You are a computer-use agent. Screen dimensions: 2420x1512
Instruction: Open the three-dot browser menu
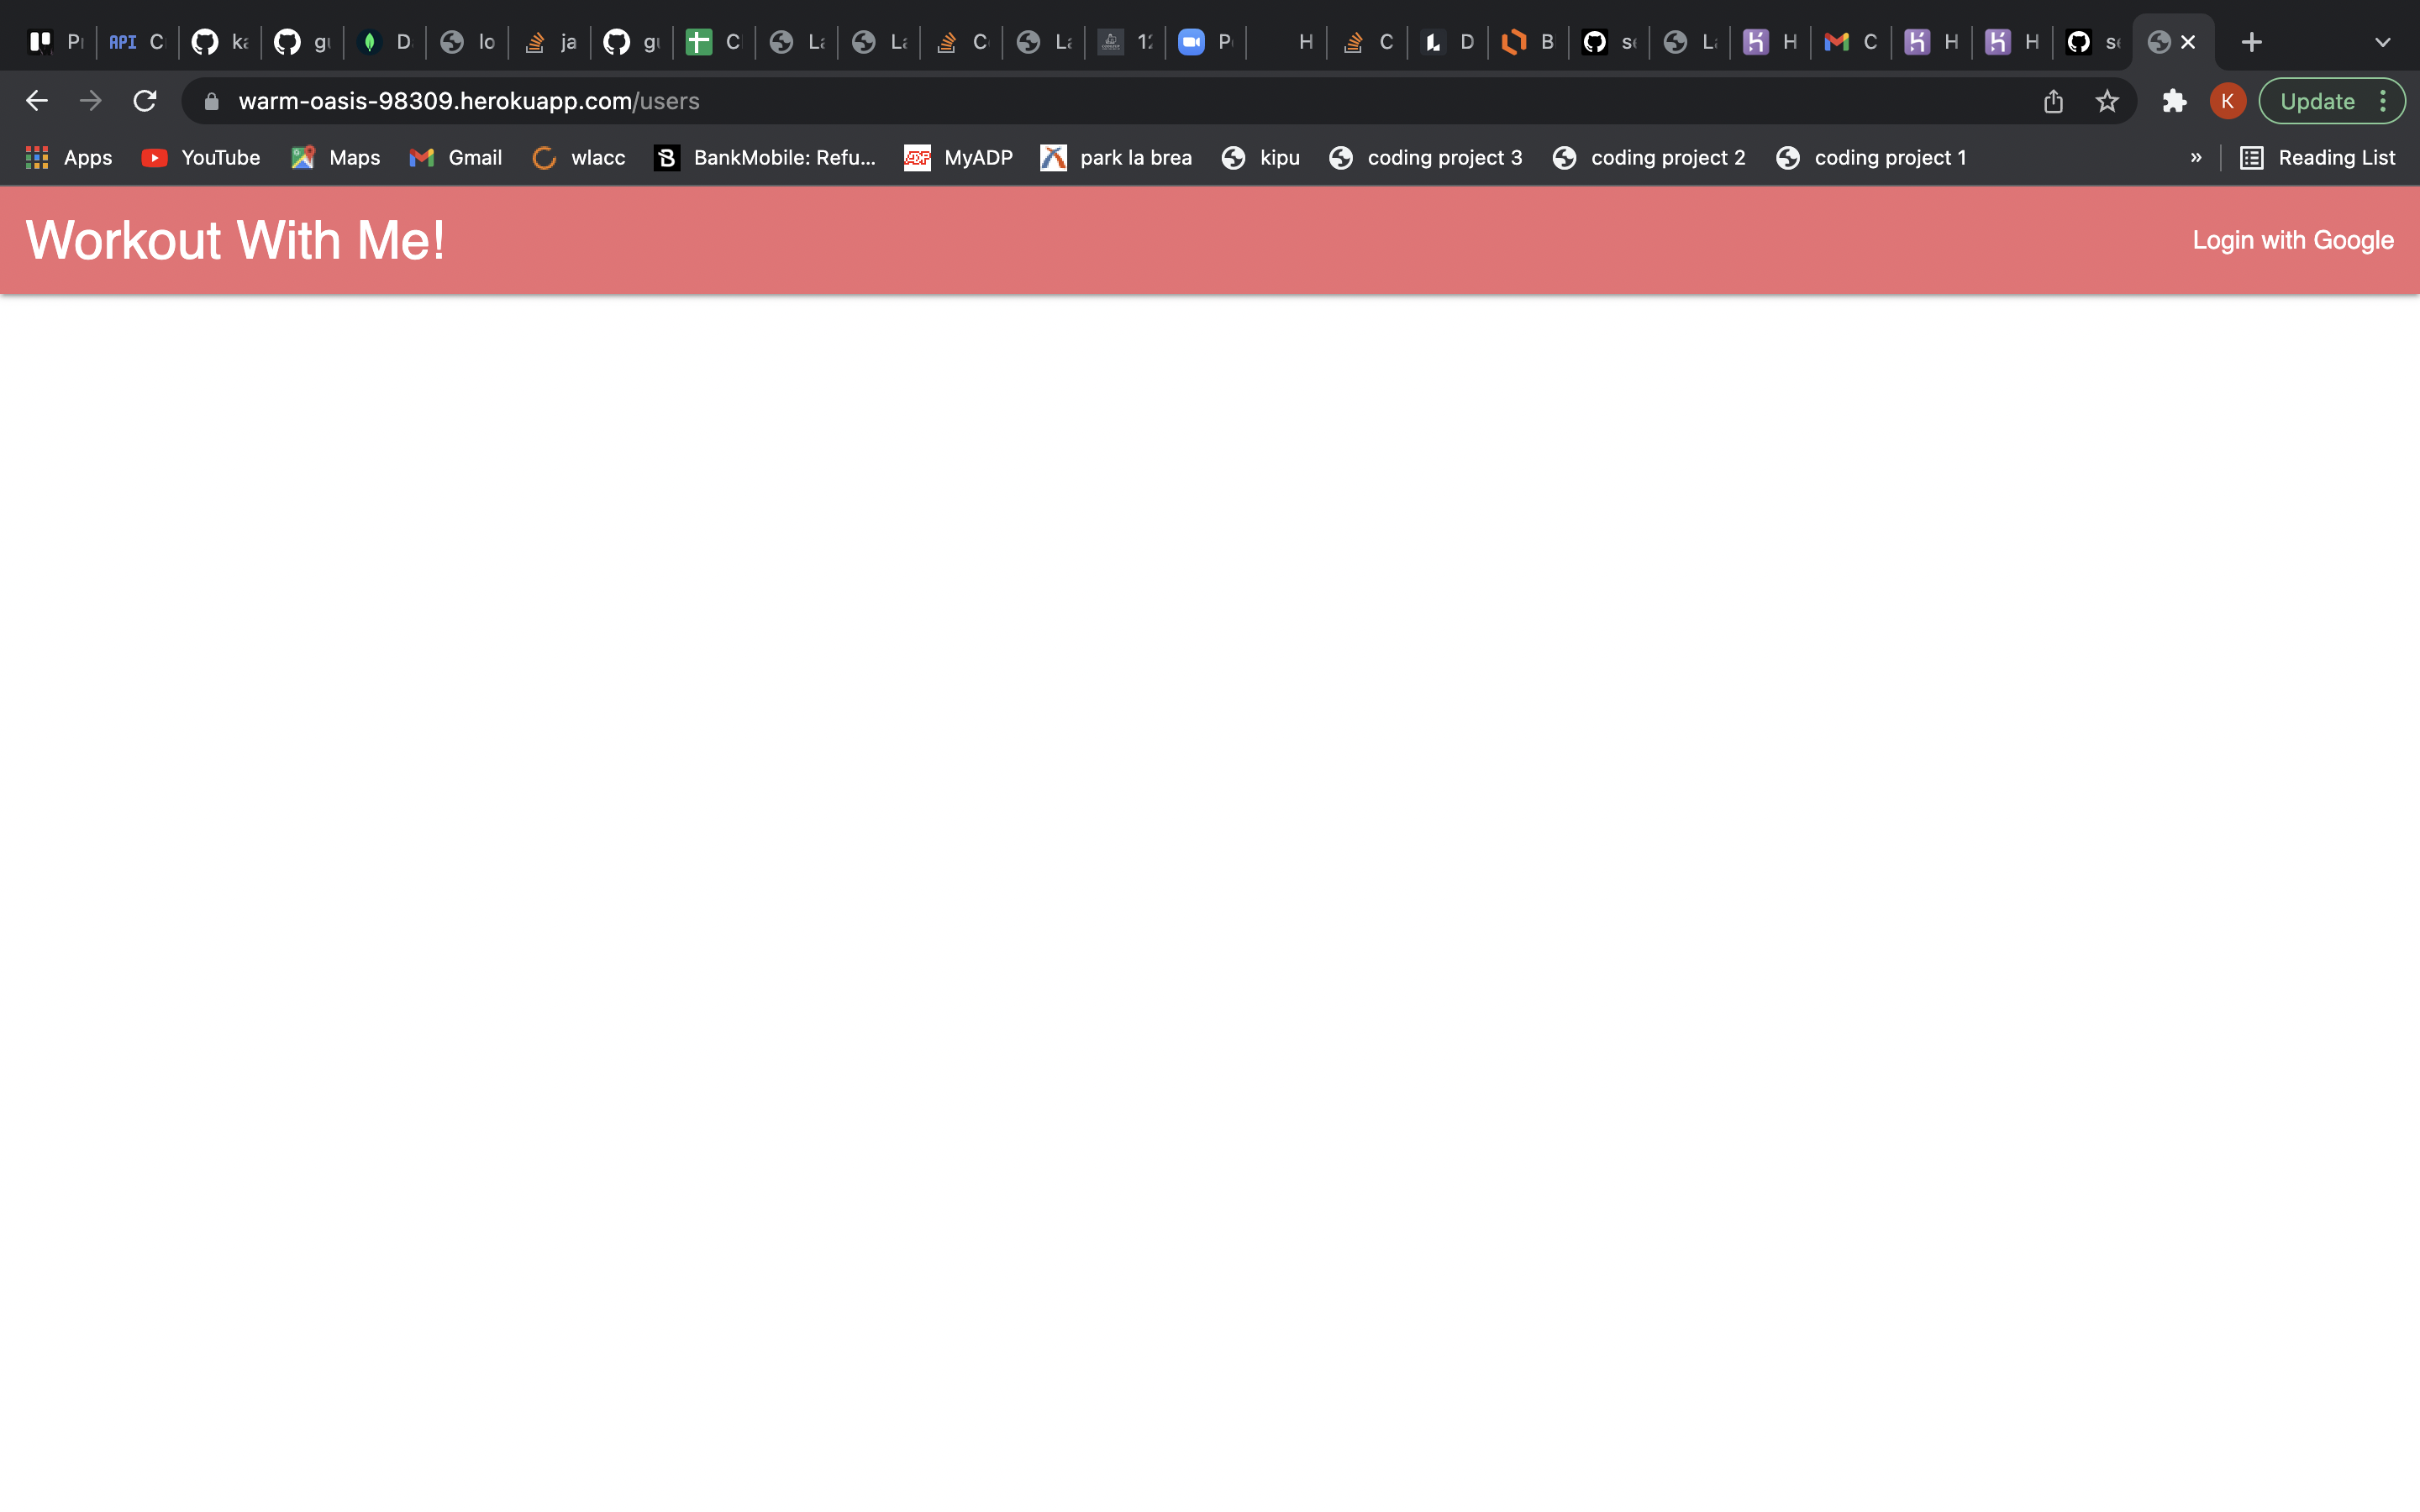coord(2384,100)
